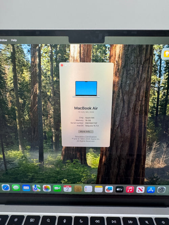Viewport: 169px width, 225px height.
Task: Launch Reminders from the Dock
Action: tap(88, 189)
